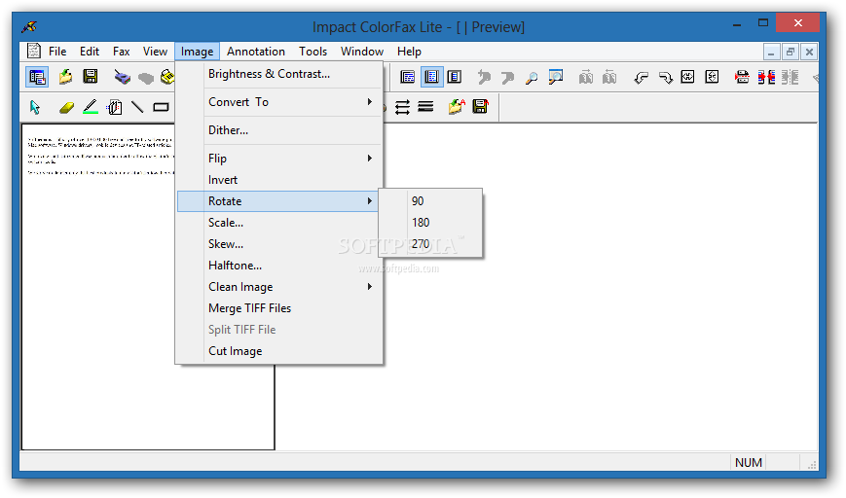Open the Tools menu
The height and width of the screenshot is (498, 846).
pos(313,52)
